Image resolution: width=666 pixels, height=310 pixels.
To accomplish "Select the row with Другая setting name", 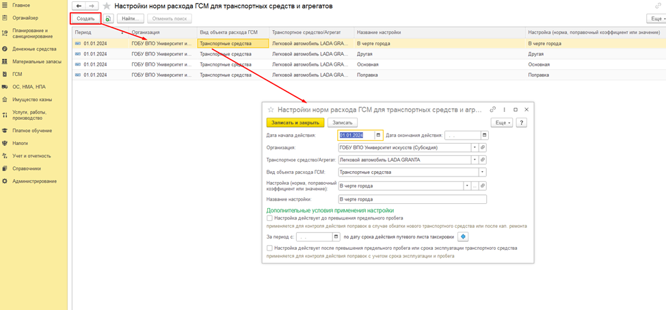I will coord(369,54).
